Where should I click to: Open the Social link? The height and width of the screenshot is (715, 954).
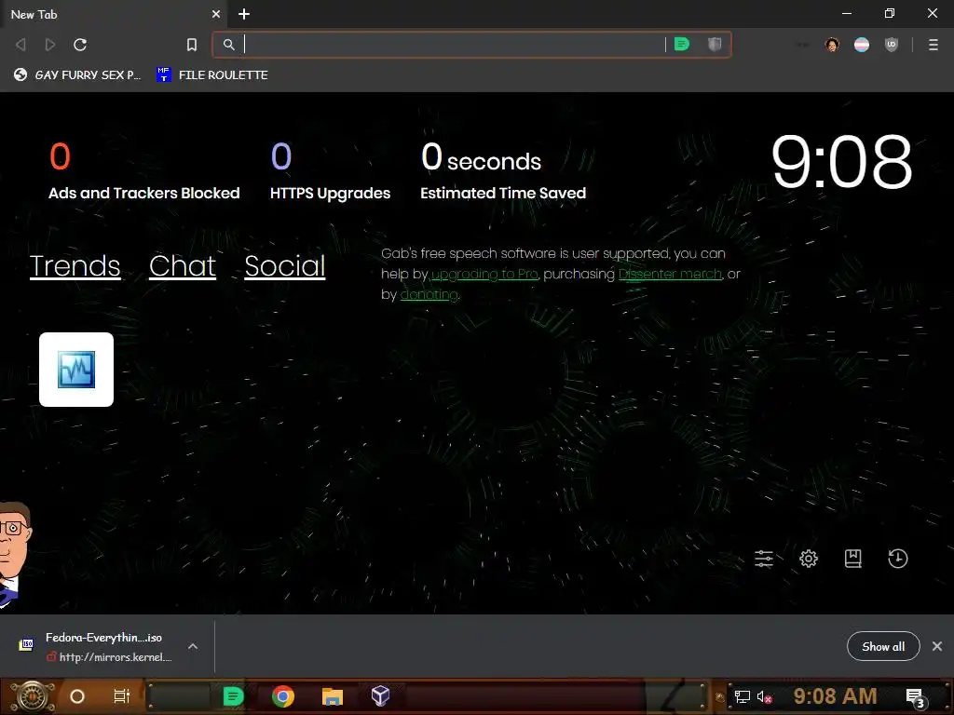pyautogui.click(x=285, y=266)
